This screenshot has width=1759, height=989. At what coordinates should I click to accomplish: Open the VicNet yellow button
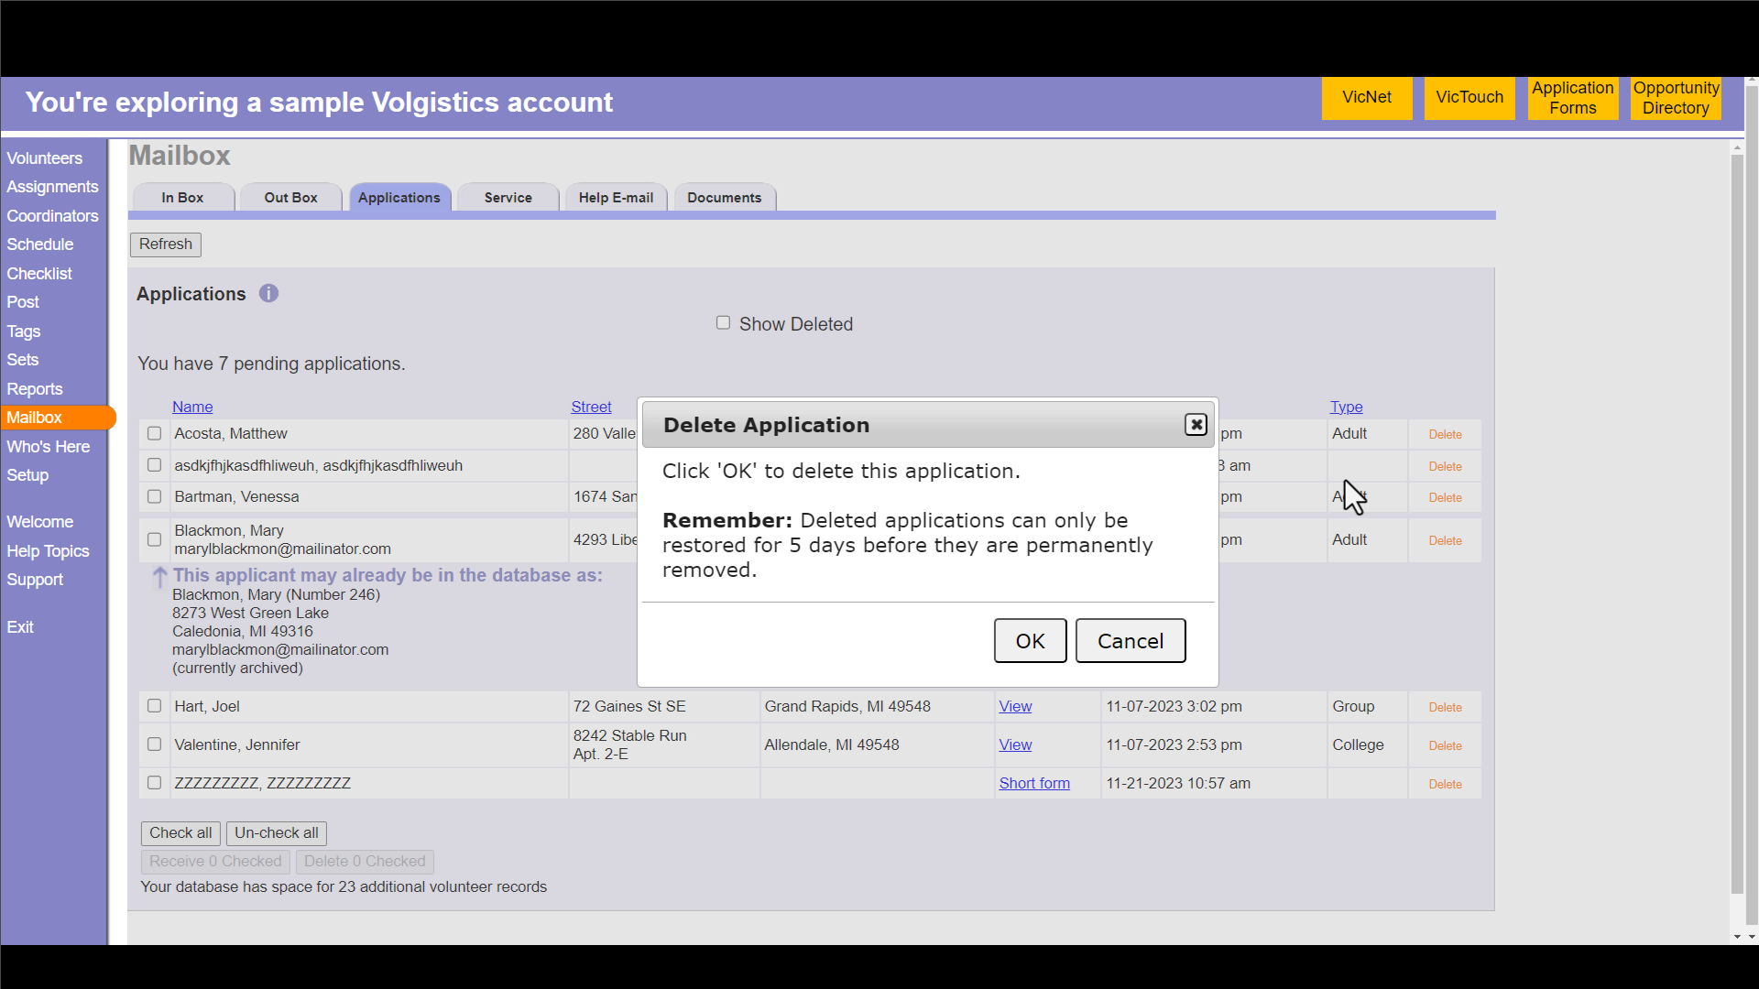pyautogui.click(x=1366, y=98)
